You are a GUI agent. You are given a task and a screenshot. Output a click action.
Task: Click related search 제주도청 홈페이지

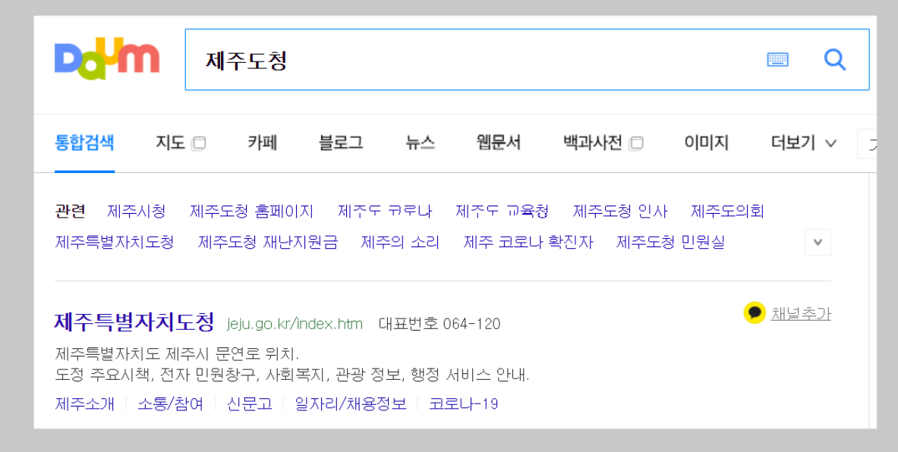pos(251,211)
